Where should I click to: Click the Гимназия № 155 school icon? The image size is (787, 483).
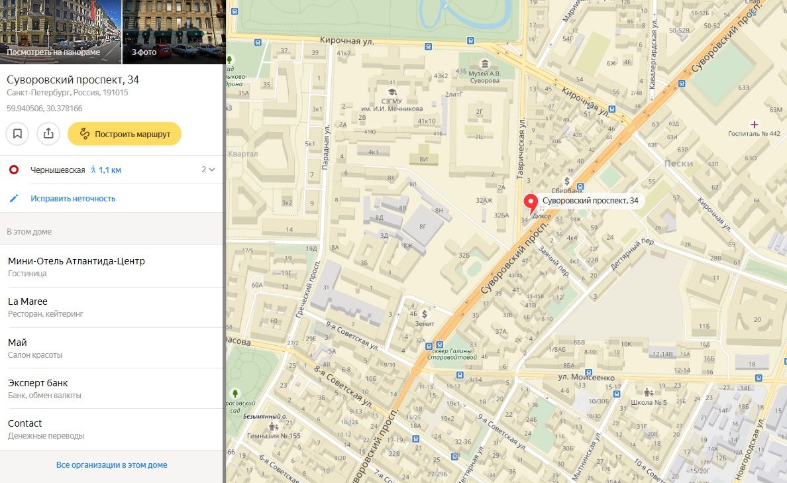[274, 426]
